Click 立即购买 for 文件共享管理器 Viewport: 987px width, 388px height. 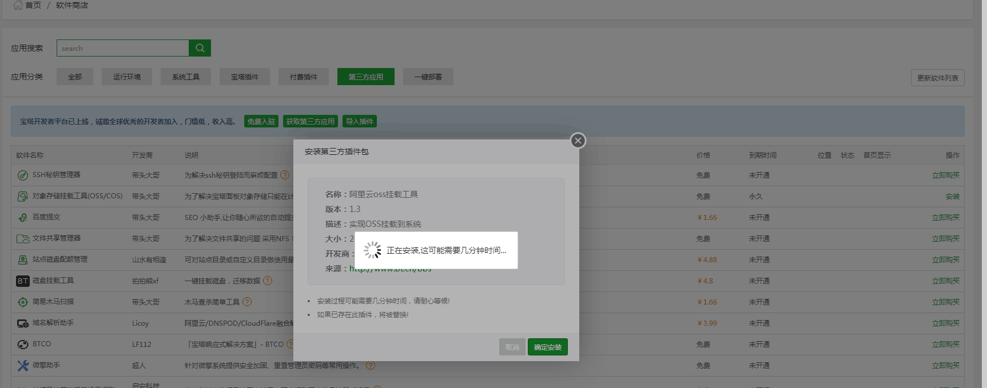pyautogui.click(x=946, y=238)
